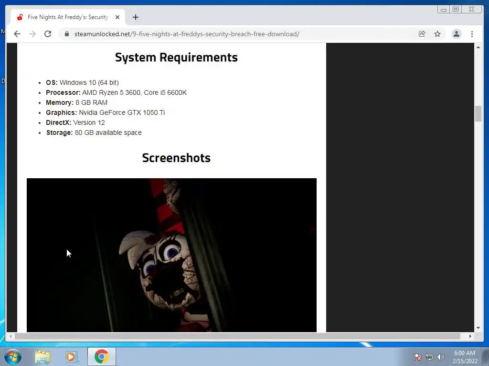
Task: Open volume speaker icon in tray
Action: click(x=440, y=357)
